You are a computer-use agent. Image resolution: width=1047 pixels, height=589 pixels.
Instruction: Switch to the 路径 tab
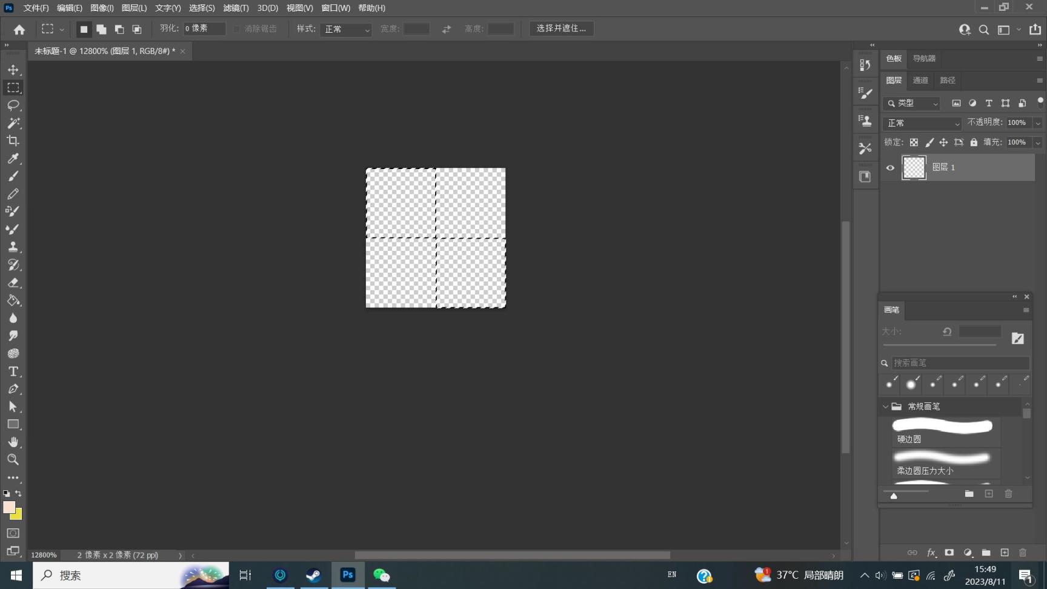point(948,80)
